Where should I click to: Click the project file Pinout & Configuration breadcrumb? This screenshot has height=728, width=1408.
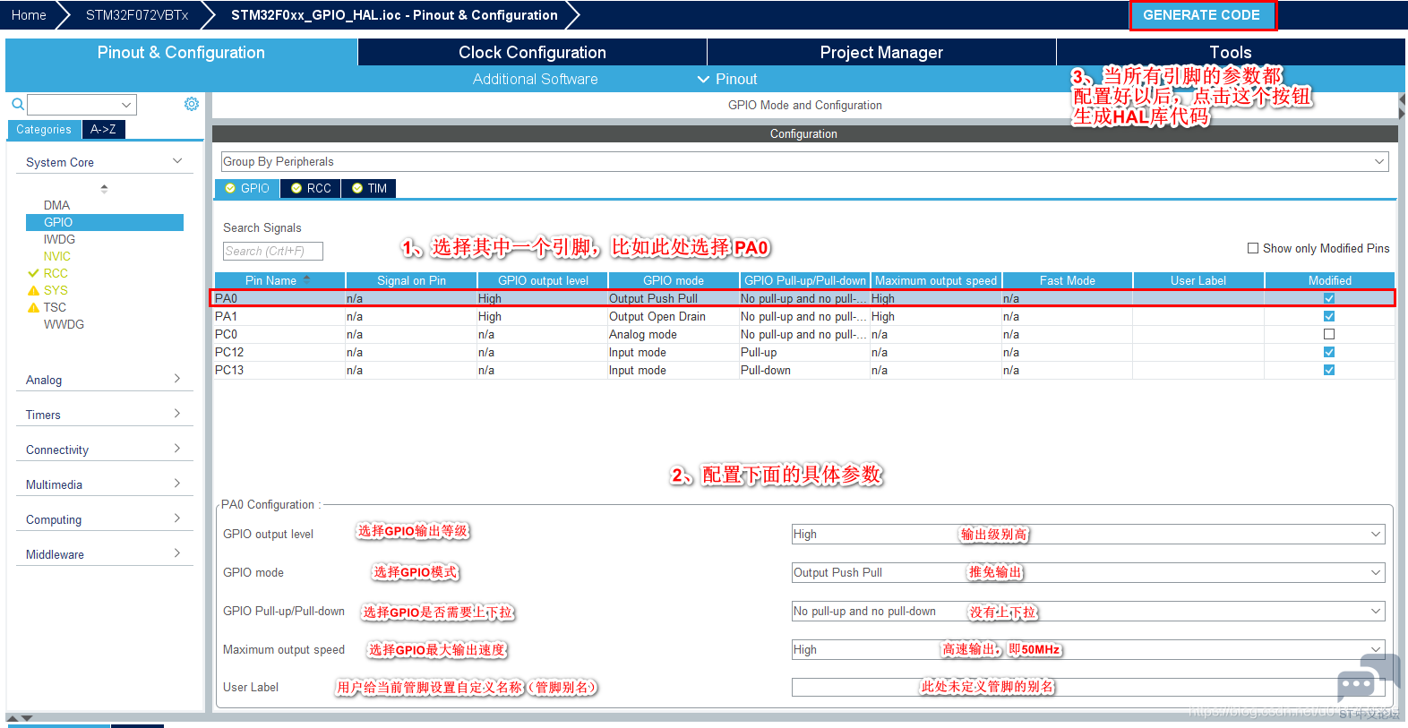pos(394,15)
